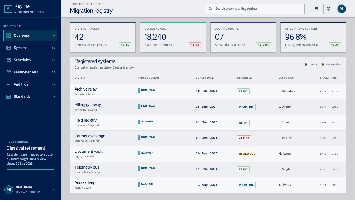Viewport: 355px width, 200px height.
Task: Click the Parameter sets nodes icon
Action: tap(9, 72)
